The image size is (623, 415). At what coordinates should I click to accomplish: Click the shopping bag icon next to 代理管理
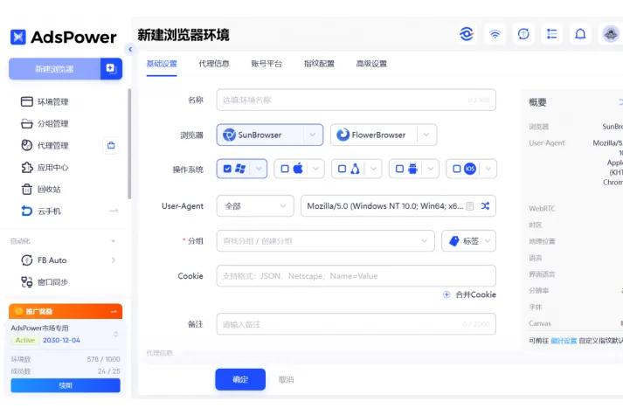[x=111, y=145]
